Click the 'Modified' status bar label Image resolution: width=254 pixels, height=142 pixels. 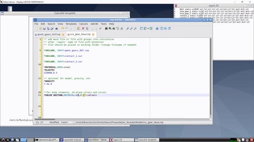coord(54,122)
